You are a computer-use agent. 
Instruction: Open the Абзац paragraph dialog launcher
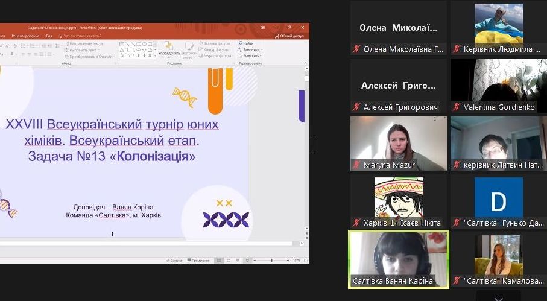pos(116,63)
